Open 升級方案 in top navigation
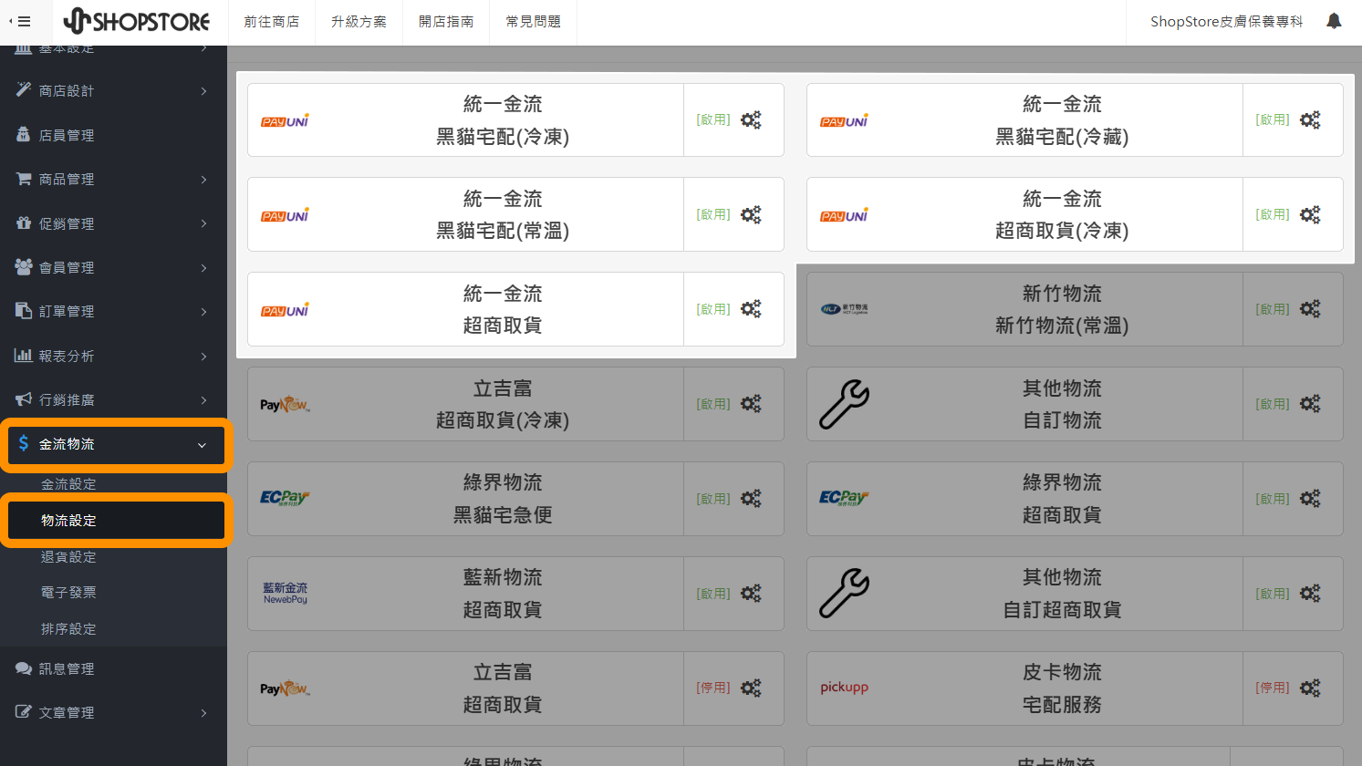Screen dimensions: 1362x766 pyautogui.click(x=359, y=22)
